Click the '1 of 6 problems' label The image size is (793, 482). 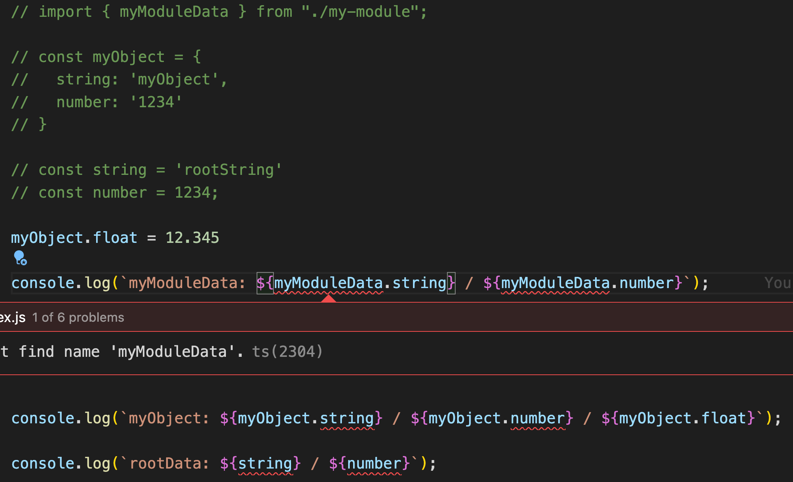(x=78, y=318)
